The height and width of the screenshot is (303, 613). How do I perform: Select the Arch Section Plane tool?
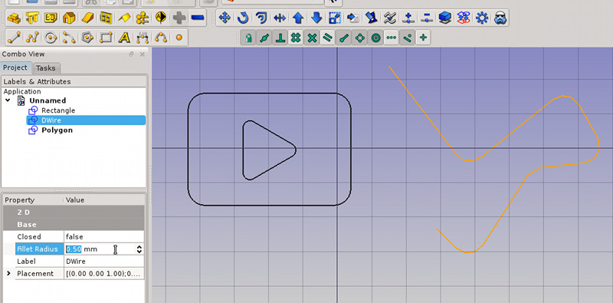pos(161,18)
